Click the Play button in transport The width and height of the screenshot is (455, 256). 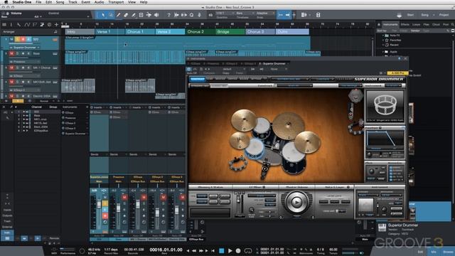230,250
